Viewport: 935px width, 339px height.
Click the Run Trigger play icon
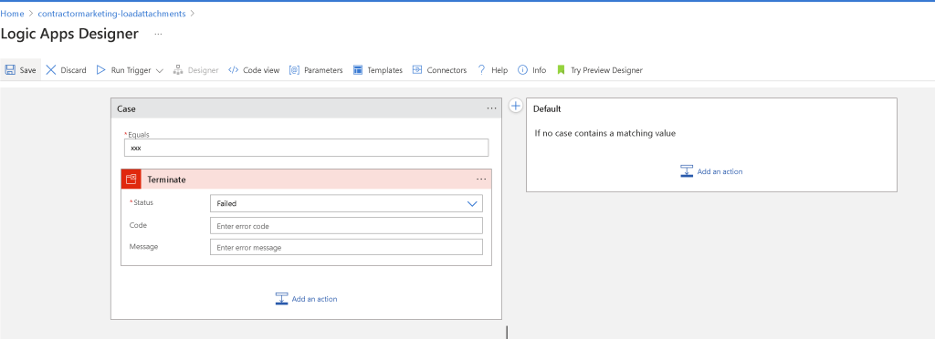[x=100, y=69]
